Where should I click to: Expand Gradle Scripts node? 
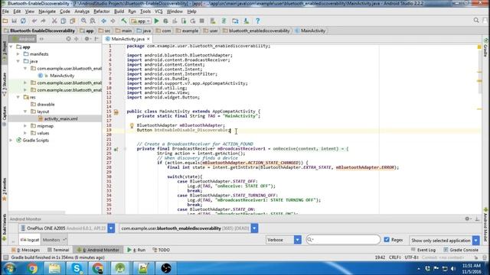(11, 141)
